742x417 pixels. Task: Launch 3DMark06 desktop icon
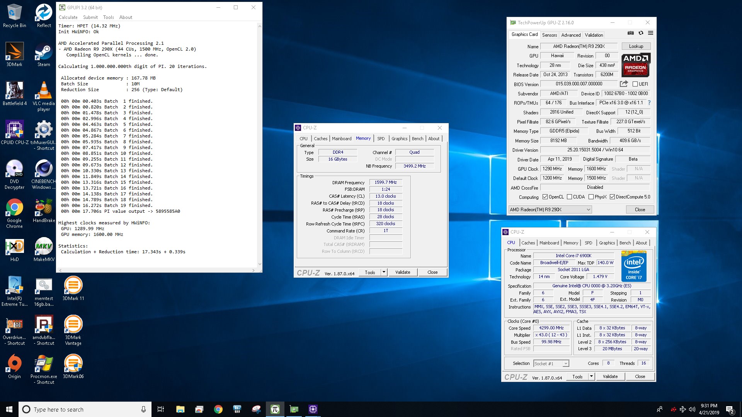[x=73, y=366]
